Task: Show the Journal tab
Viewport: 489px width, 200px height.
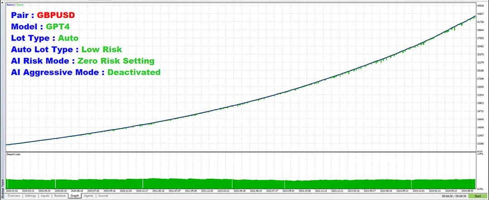Action: [x=103, y=196]
